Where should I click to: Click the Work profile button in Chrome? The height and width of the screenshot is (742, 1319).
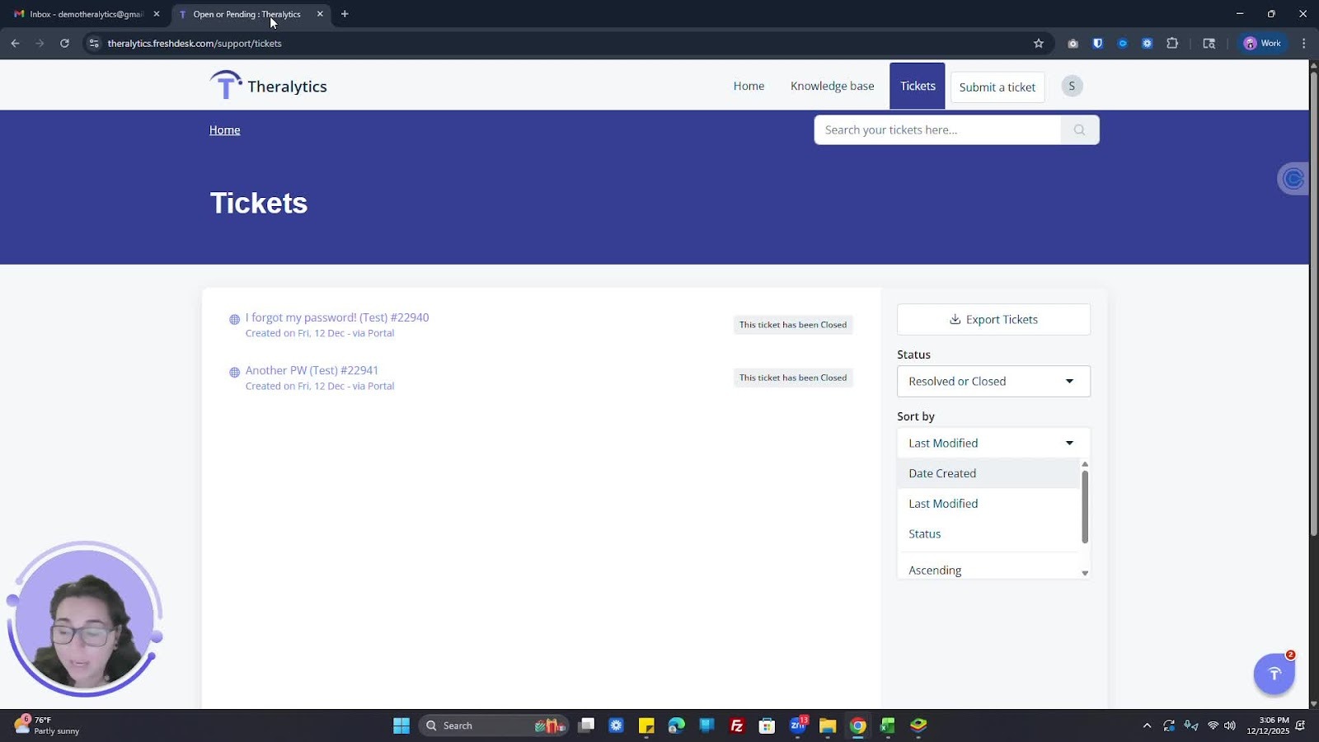click(1262, 43)
